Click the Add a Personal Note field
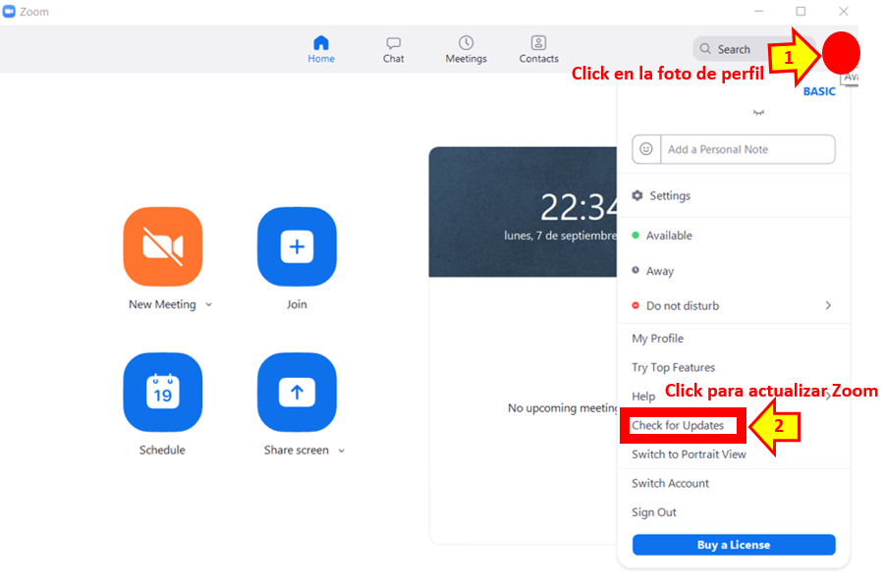This screenshot has width=883, height=587. [x=747, y=149]
